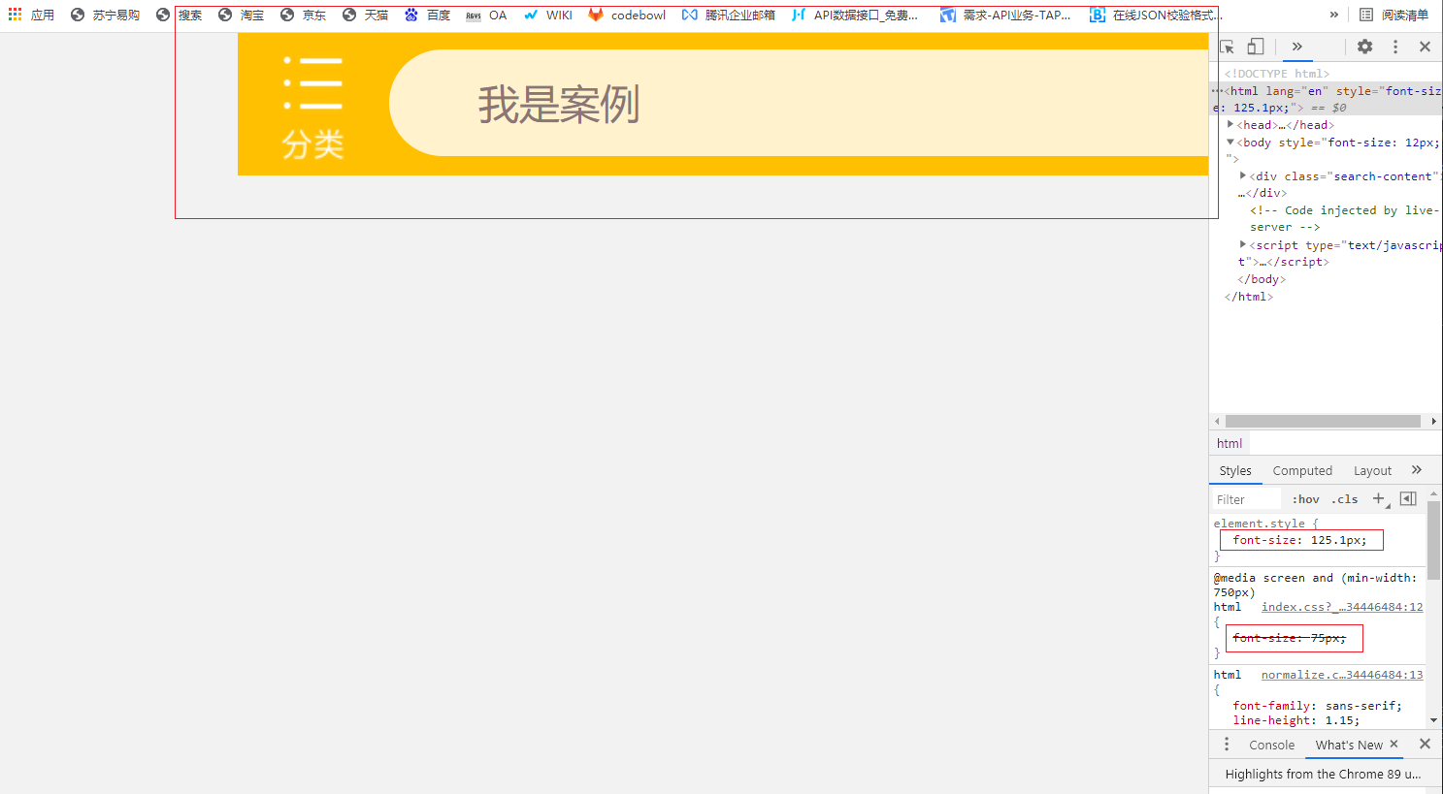1443x794 pixels.
Task: Switch to the Styles tab
Action: [1235, 471]
